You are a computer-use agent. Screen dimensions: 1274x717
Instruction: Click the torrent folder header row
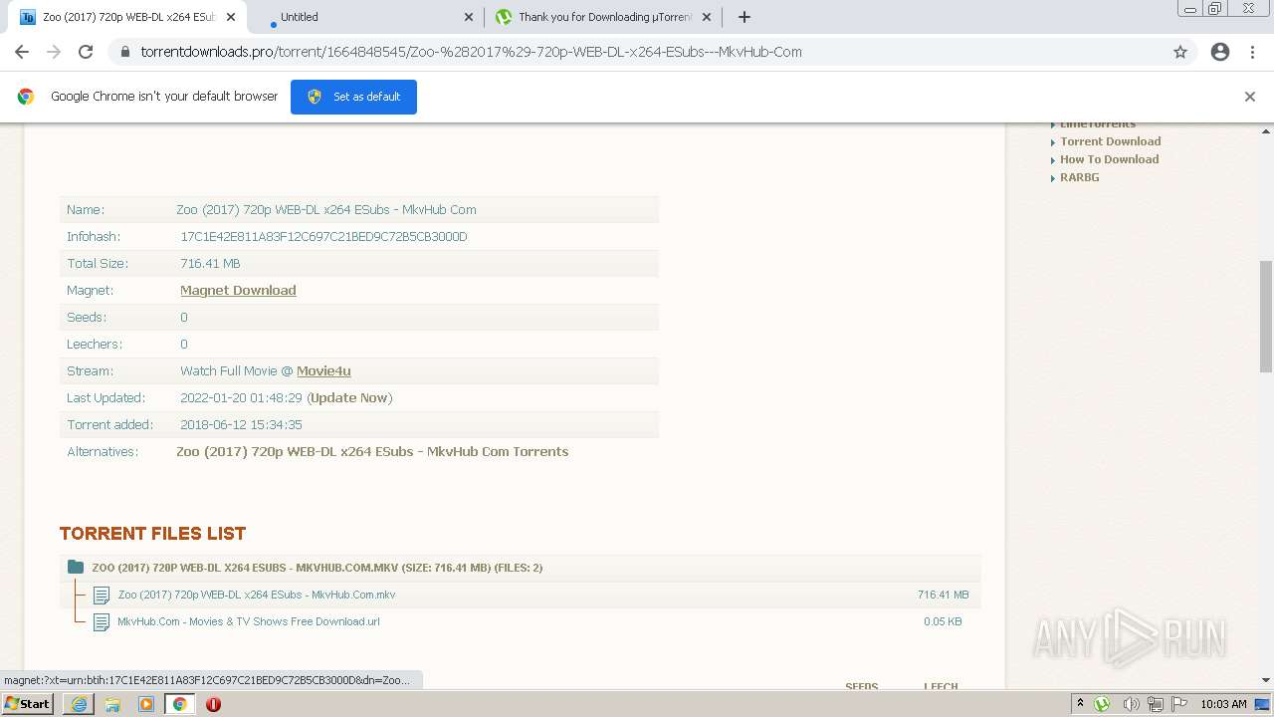coord(521,568)
